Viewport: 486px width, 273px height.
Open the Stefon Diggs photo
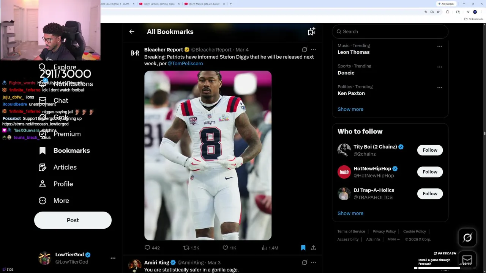point(208,155)
